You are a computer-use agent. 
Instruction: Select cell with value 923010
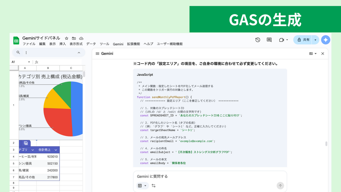point(48,157)
